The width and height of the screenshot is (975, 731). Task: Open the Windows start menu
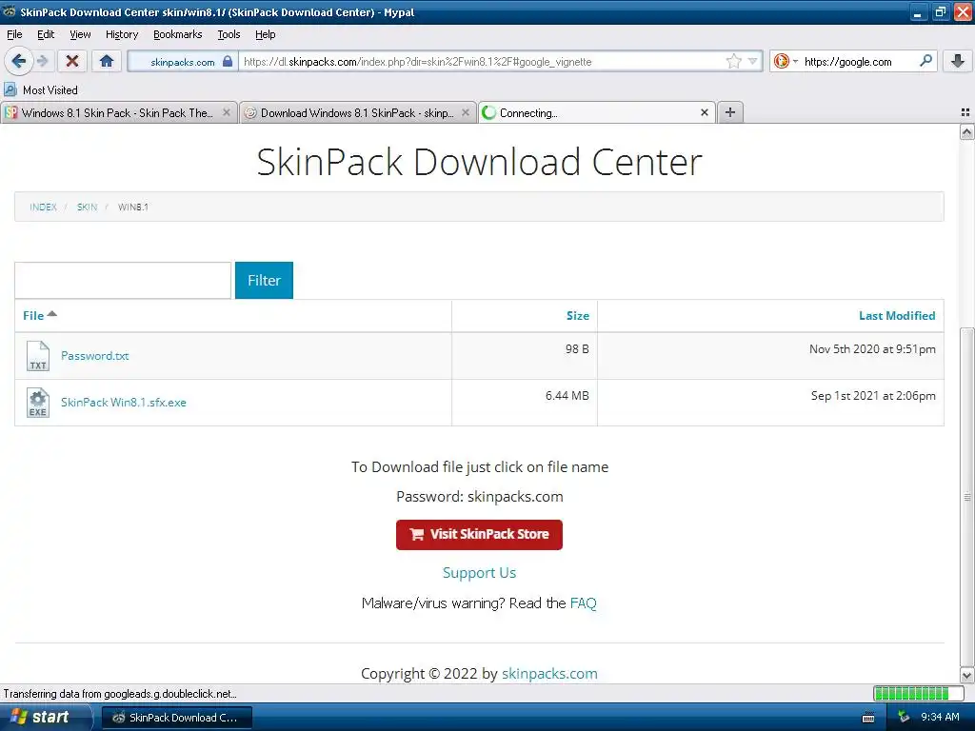click(x=44, y=718)
